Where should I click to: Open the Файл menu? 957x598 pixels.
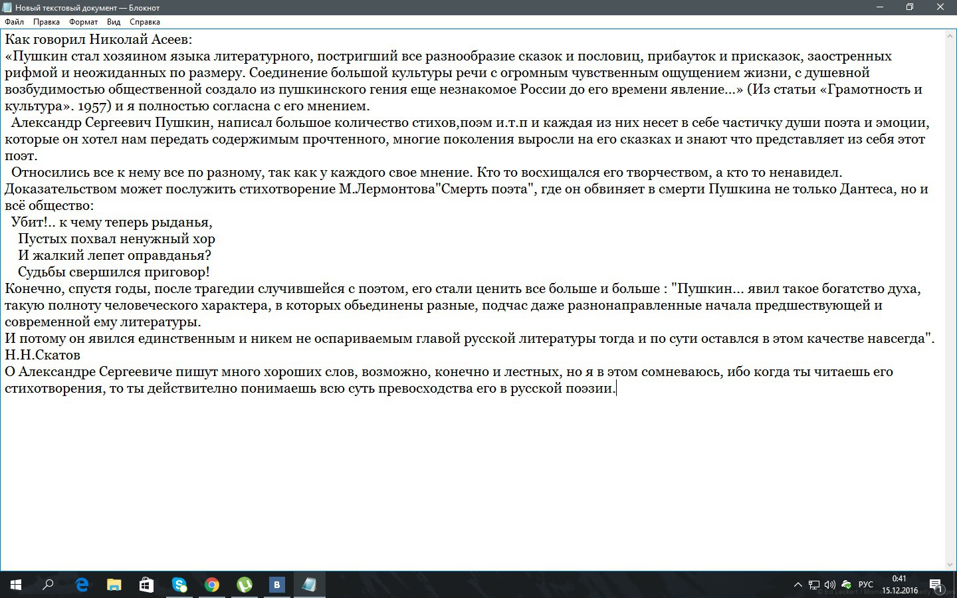(x=14, y=22)
